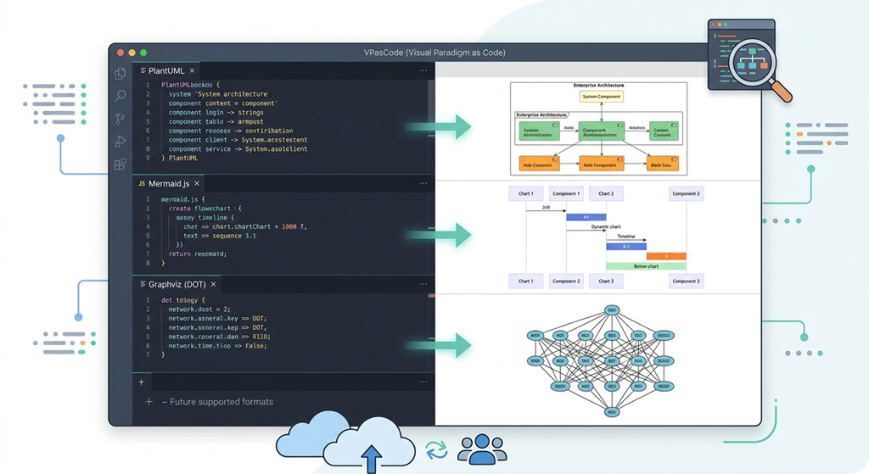Click the red close window button
Screen dimensions: 869x474
point(121,53)
